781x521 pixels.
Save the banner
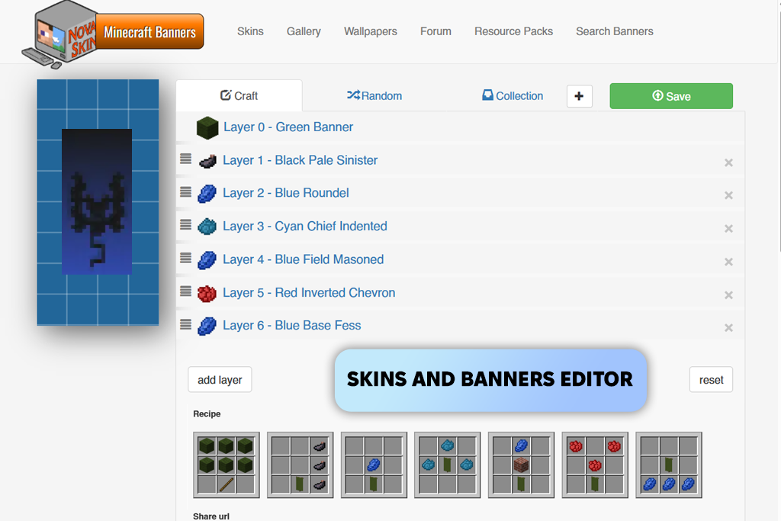(x=671, y=96)
